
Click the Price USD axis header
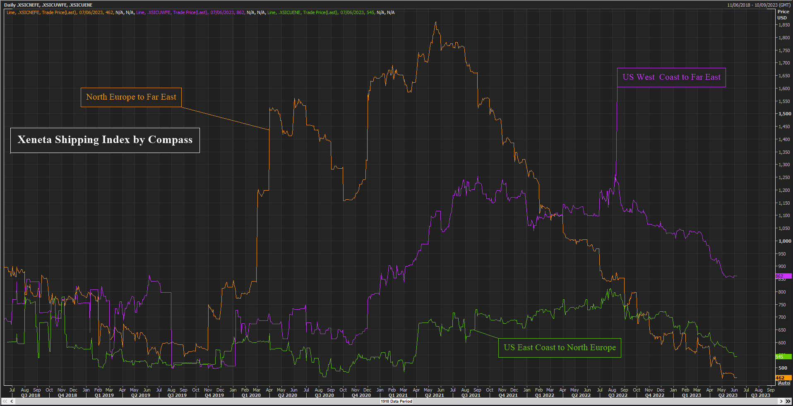pyautogui.click(x=783, y=15)
